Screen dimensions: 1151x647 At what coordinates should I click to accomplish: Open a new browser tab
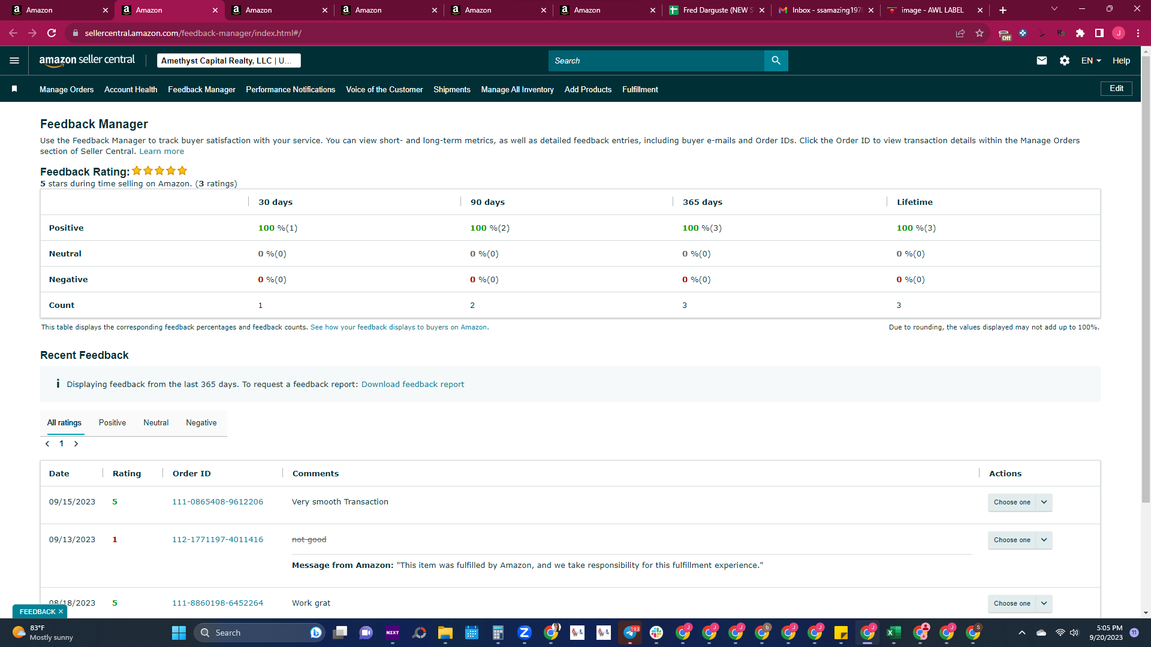point(1003,10)
